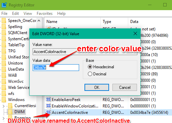Select the SQMClient tree item label
172x123 pixels.
pos(18,33)
